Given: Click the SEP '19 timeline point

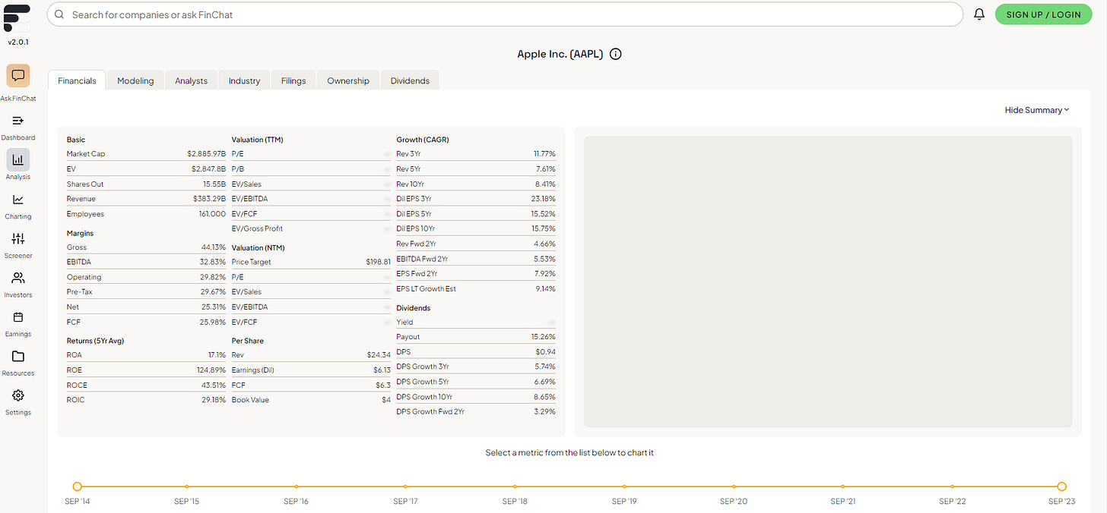Looking at the screenshot, I should coord(624,486).
